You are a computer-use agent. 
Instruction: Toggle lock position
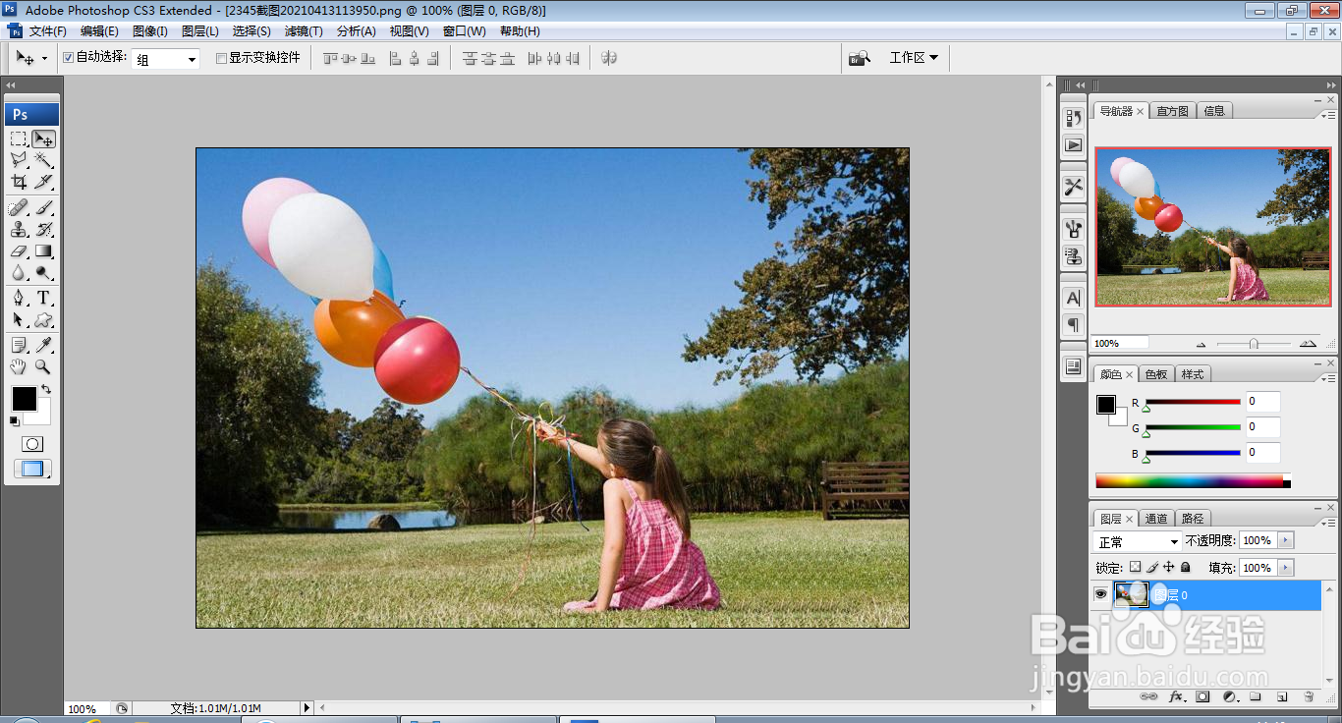pos(1169,567)
